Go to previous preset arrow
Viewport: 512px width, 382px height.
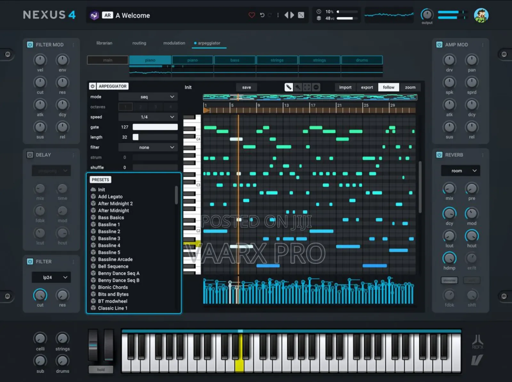click(x=286, y=15)
